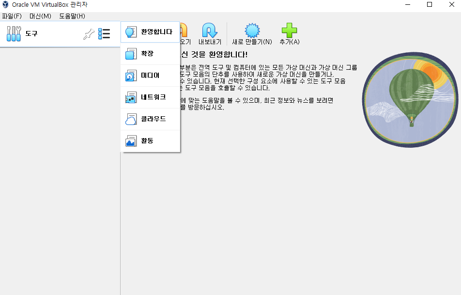The image size is (461, 295).
Task: Click the 내보내기 export toolbar button
Action: [x=210, y=34]
